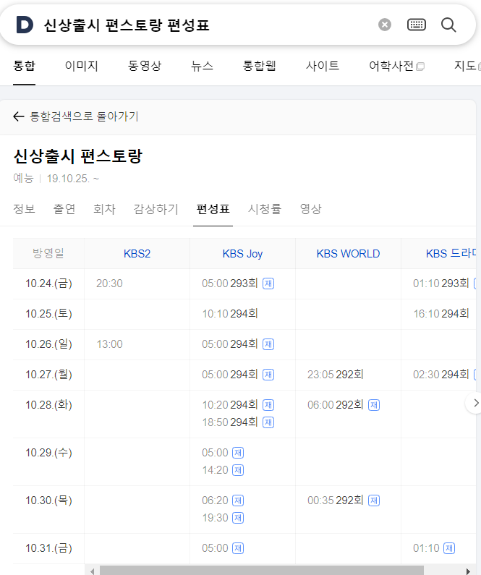Click the 재 badge on 10.27 05:00 294회

[268, 375]
